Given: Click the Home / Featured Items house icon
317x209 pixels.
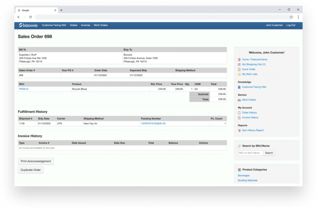Looking at the screenshot, I should 239,59.
